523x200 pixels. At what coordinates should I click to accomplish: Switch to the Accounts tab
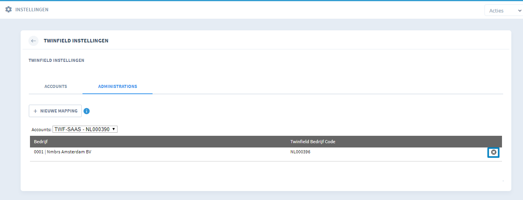click(x=56, y=86)
